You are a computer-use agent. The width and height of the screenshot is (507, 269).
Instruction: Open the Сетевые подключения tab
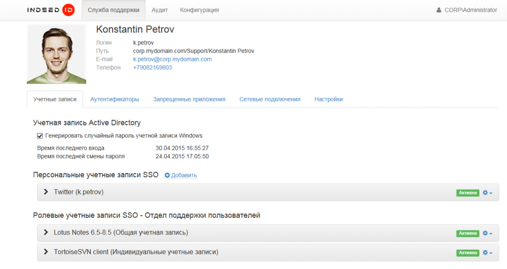tap(270, 99)
